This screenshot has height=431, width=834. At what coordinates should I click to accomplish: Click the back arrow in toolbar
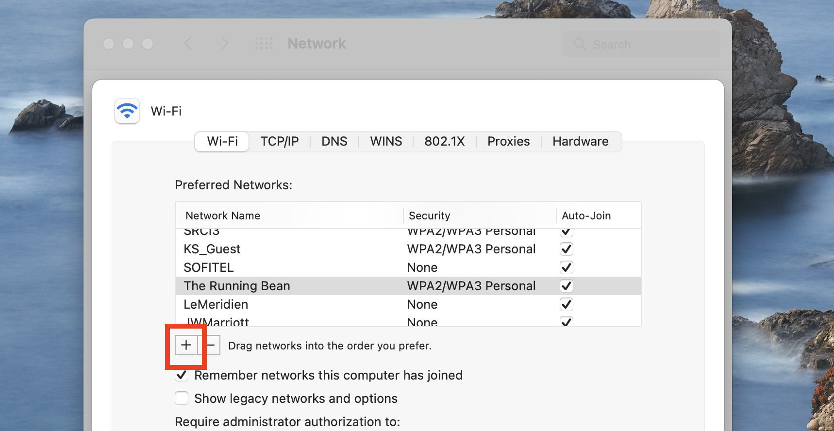coord(188,44)
